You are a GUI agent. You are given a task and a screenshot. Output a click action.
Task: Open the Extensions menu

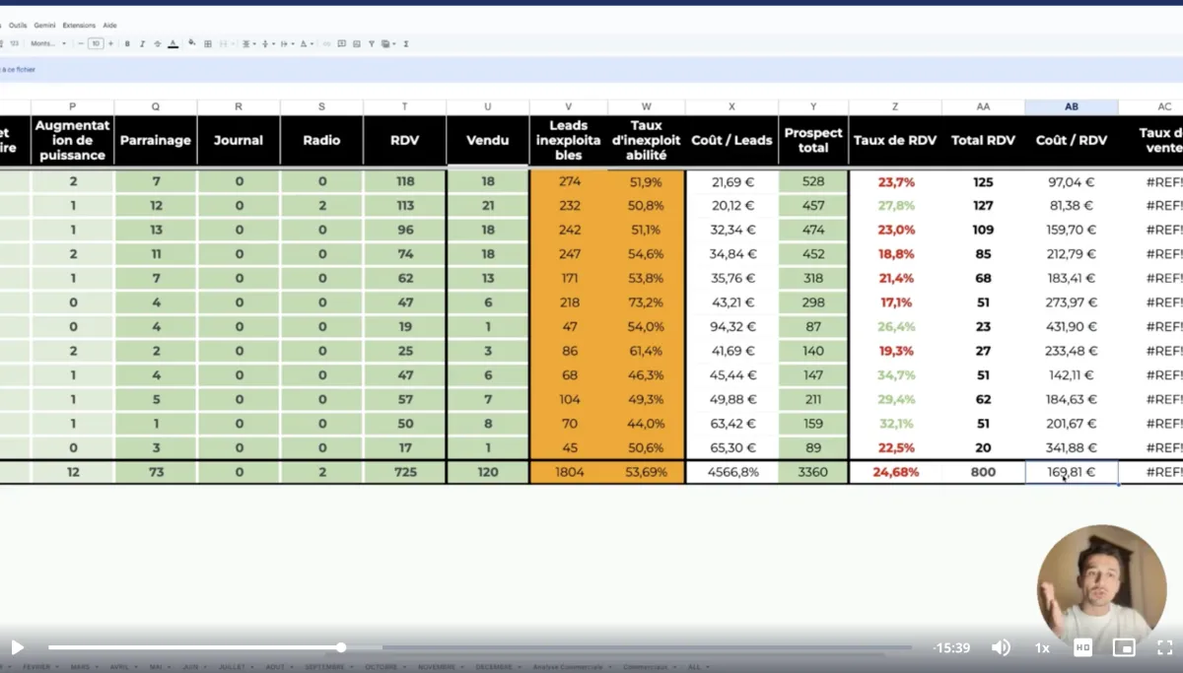79,25
